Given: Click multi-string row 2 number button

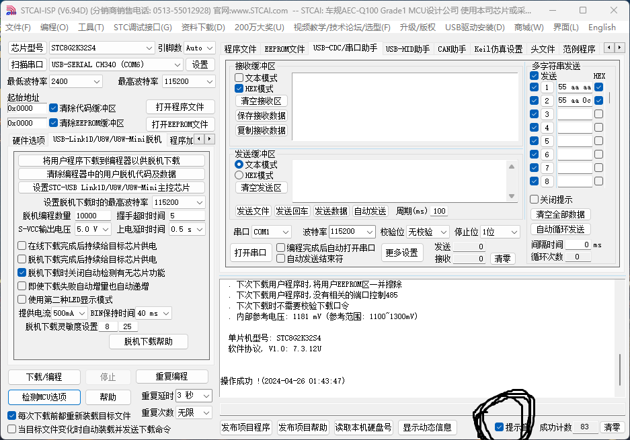Looking at the screenshot, I should [547, 100].
